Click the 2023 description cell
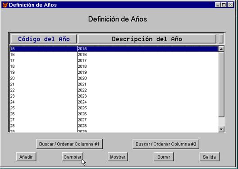Image resolution: width=238 pixels, height=169 pixels. tap(148, 96)
